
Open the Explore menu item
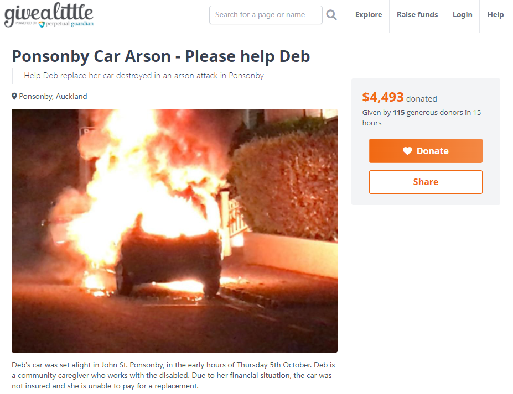tap(369, 15)
